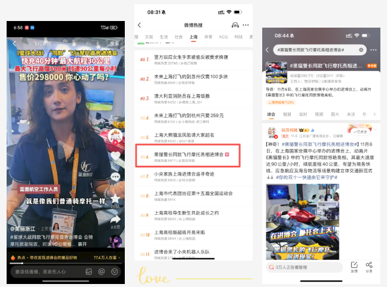Switch to the 体育 tab
This screenshot has height=287, width=387.
coord(208,37)
